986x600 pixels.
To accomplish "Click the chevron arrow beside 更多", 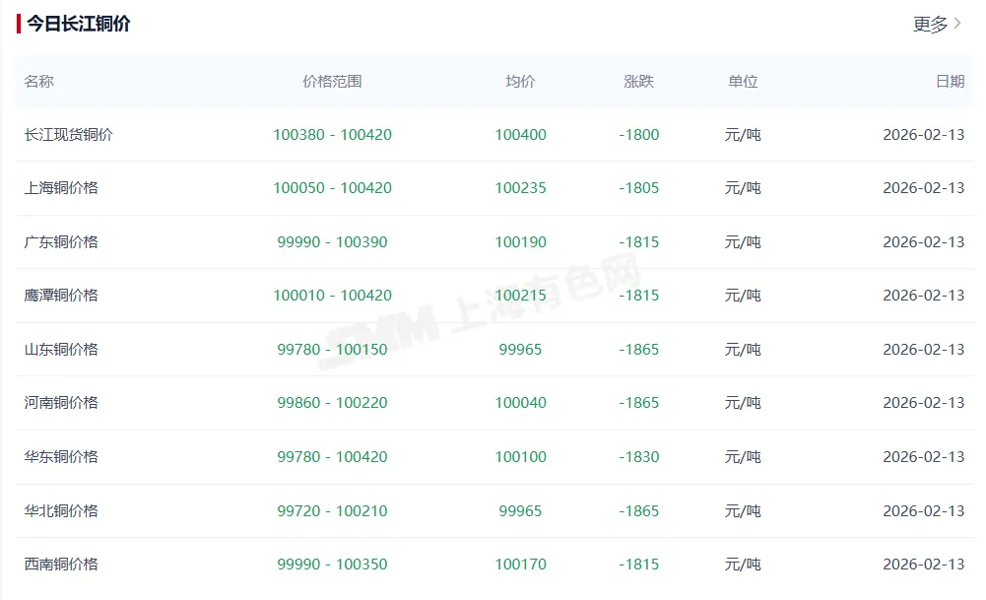I will (957, 24).
